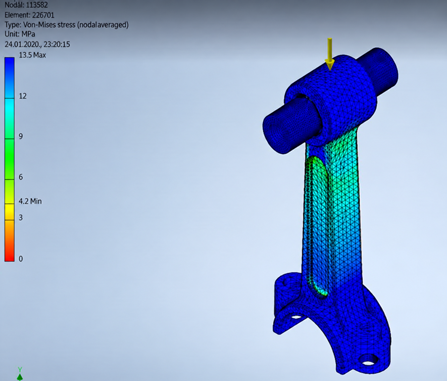The image size is (447, 381).
Task: Click the green Y axis indicator
Action: coord(20,374)
